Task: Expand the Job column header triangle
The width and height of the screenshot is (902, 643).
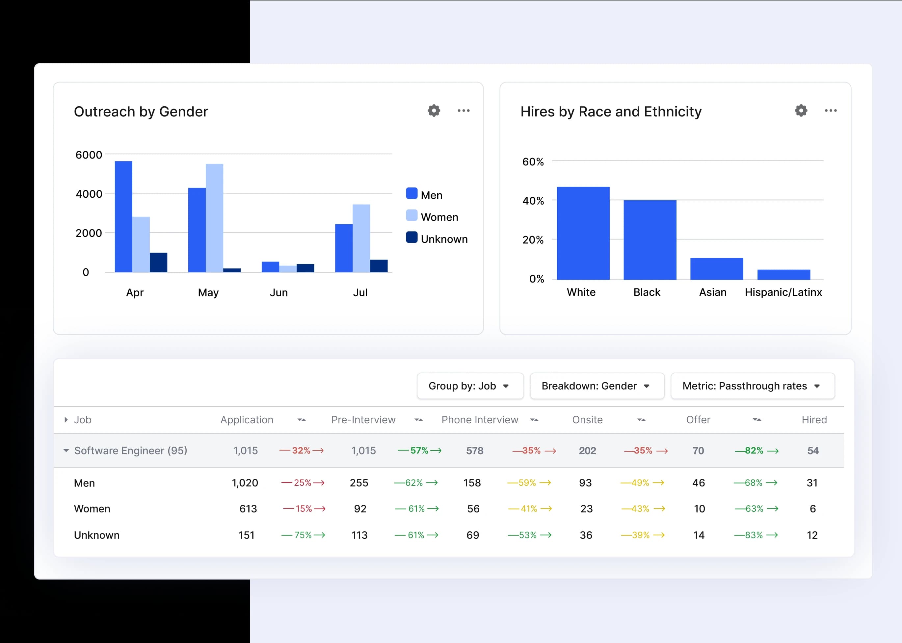Action: [x=66, y=420]
